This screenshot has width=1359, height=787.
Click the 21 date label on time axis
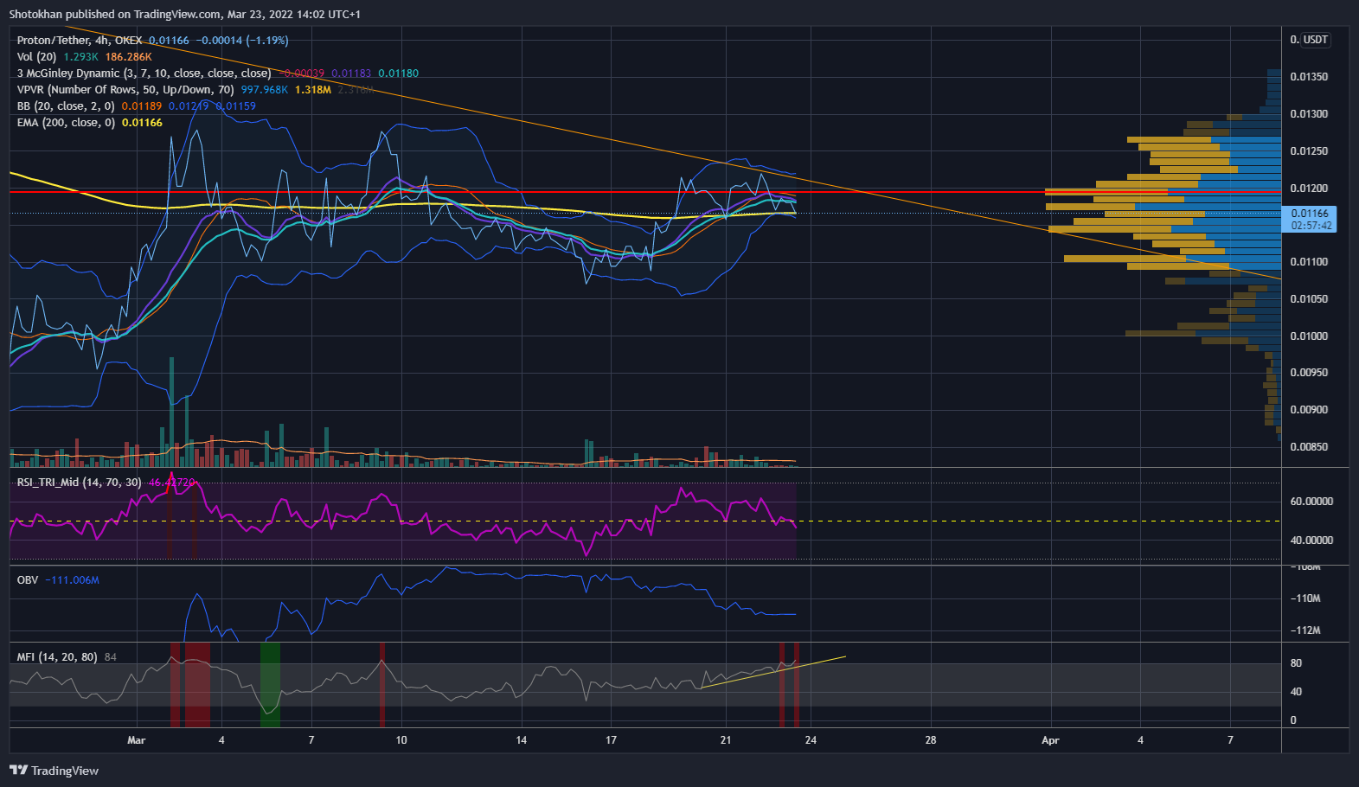pos(725,740)
